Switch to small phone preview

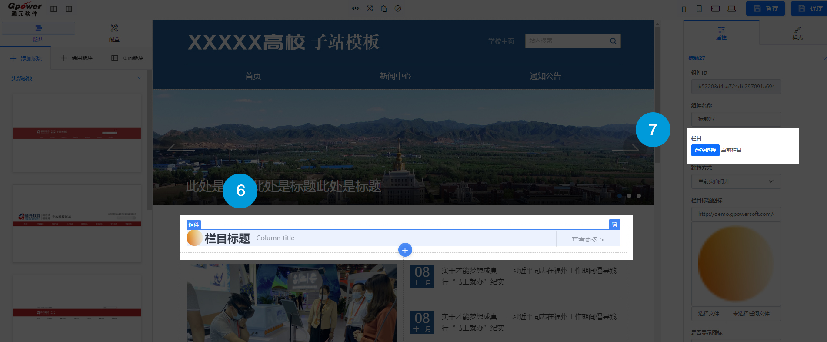click(684, 9)
